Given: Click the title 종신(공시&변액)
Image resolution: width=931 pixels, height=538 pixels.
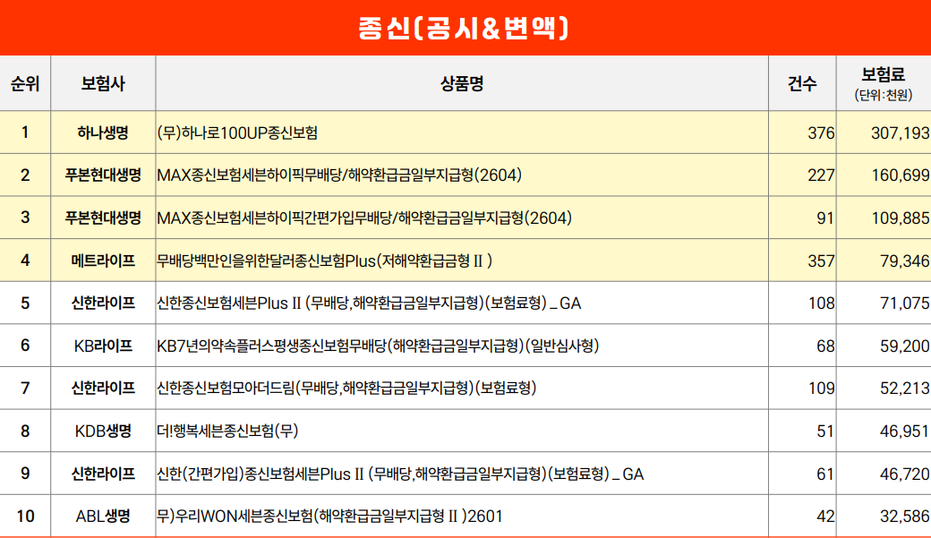Looking at the screenshot, I should pos(464,28).
